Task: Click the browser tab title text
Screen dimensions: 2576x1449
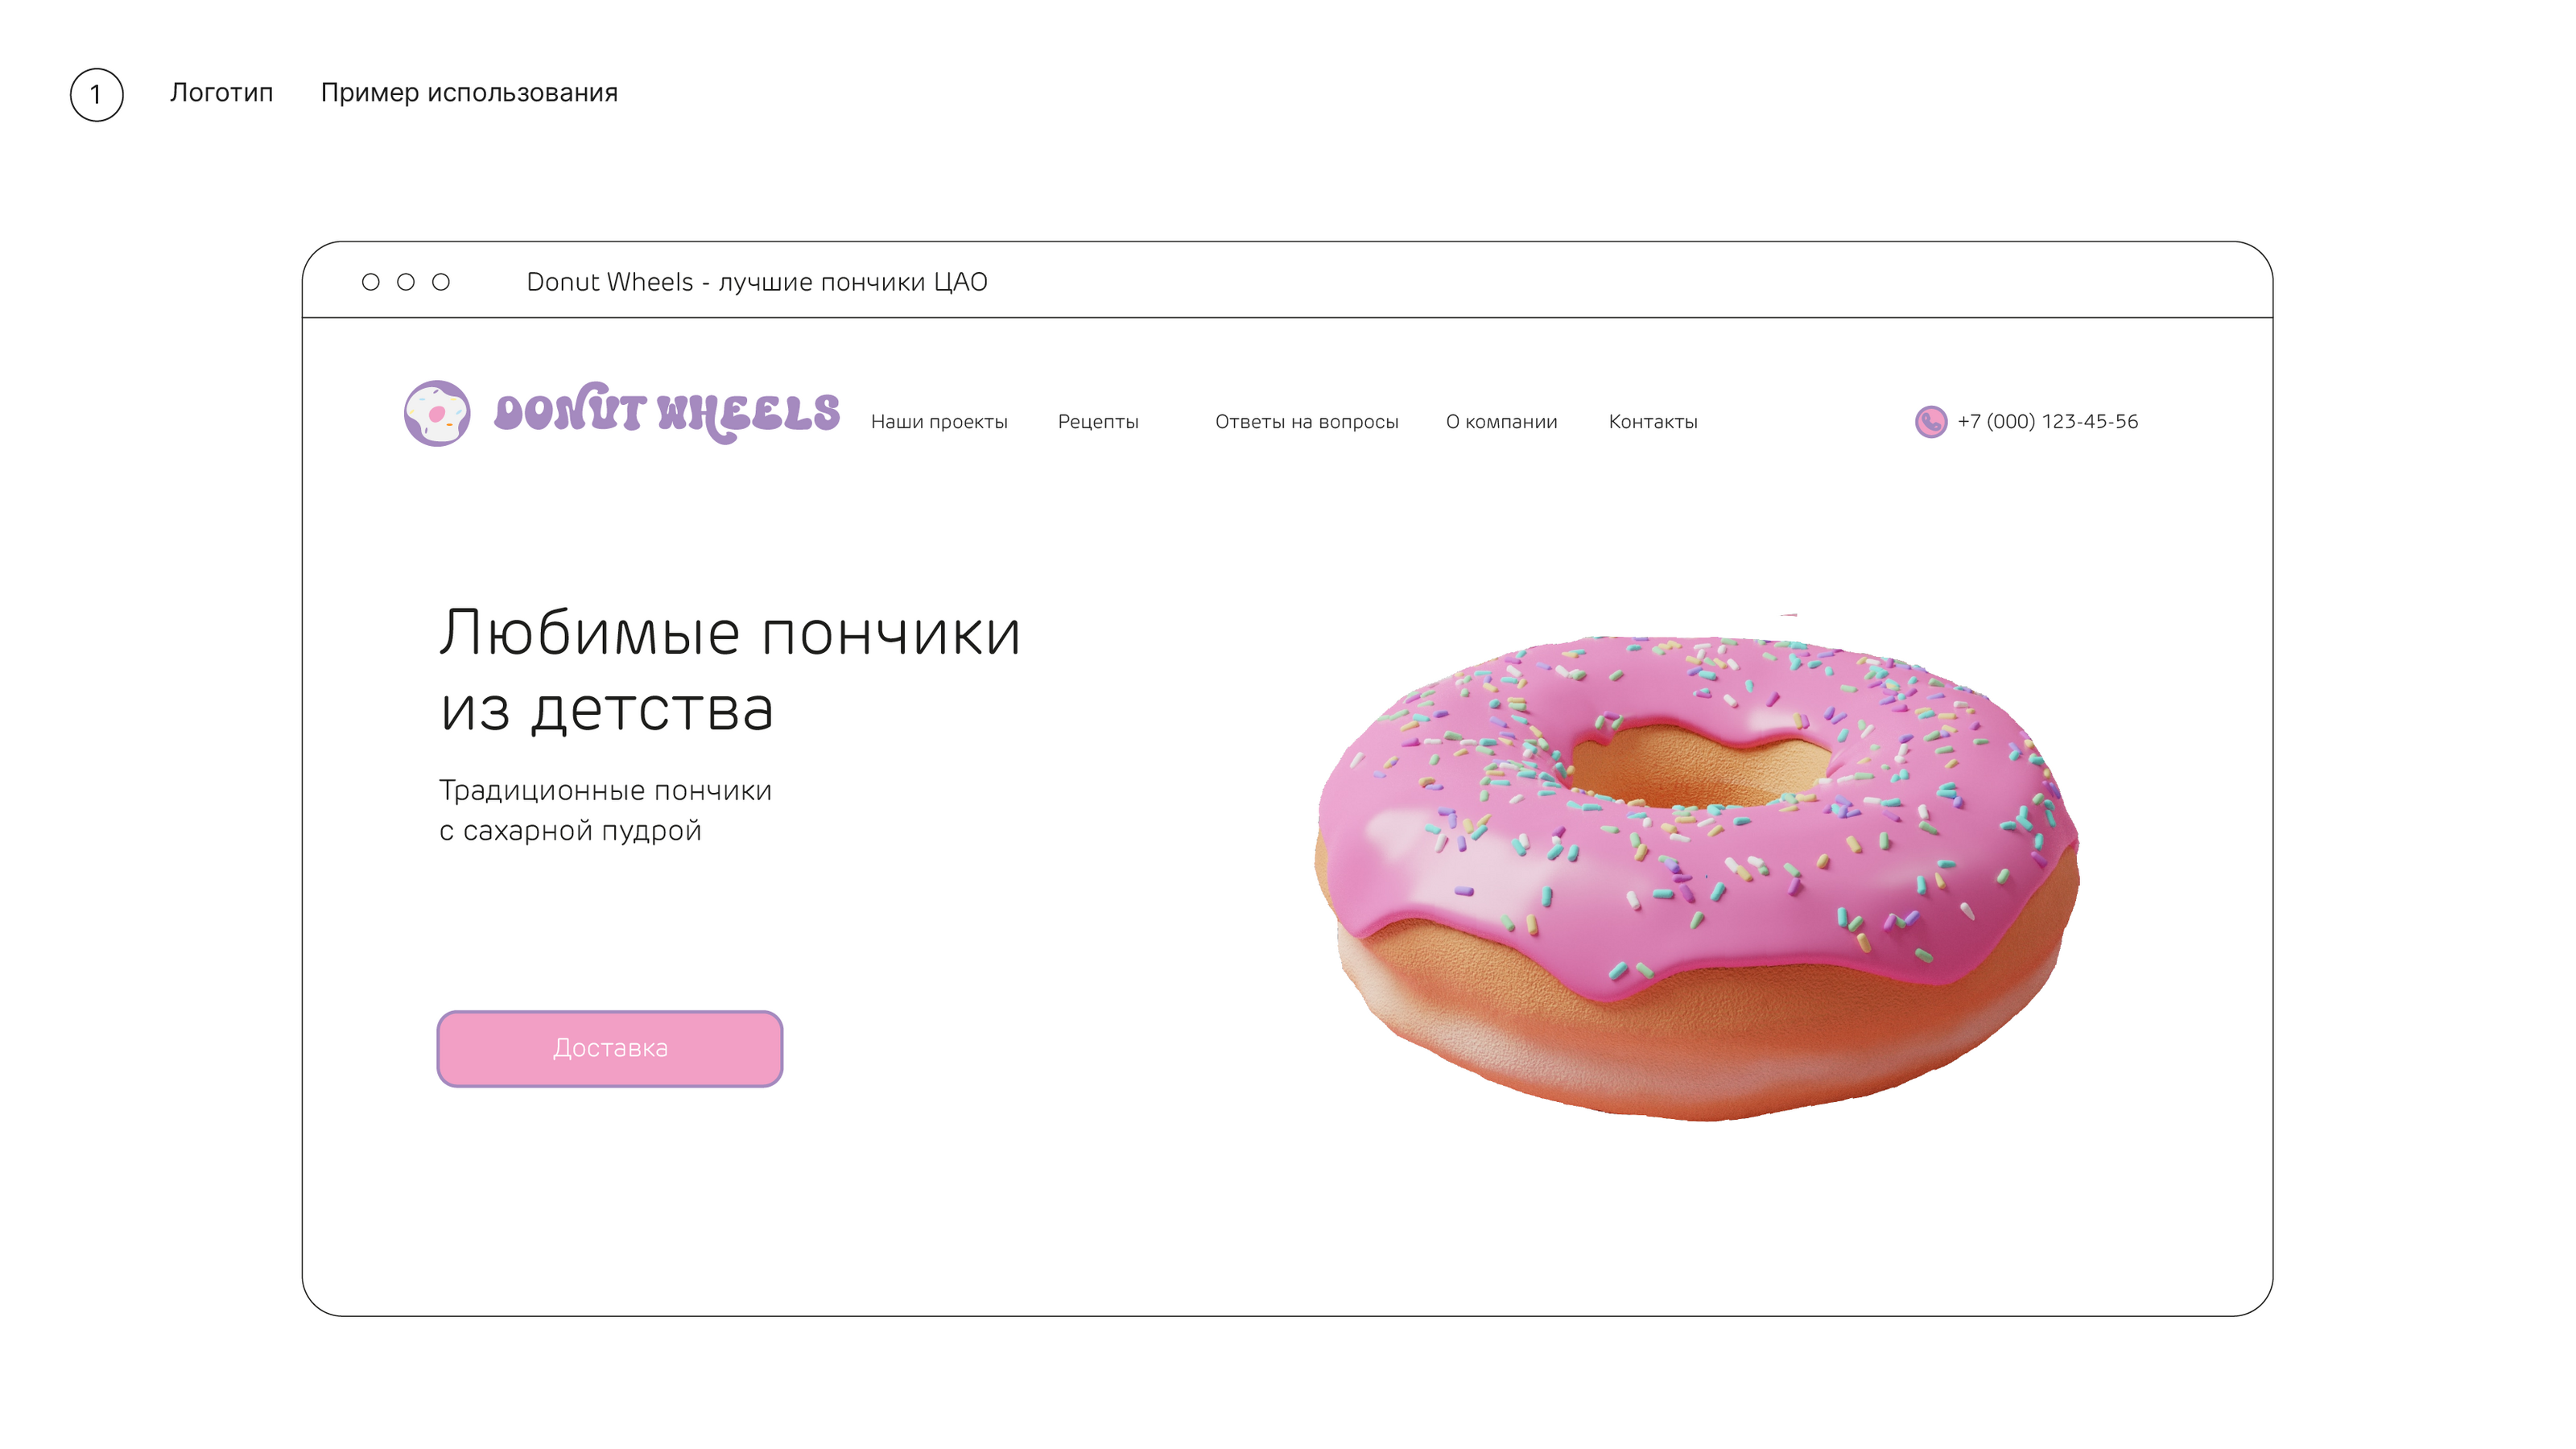Action: pyautogui.click(x=757, y=282)
